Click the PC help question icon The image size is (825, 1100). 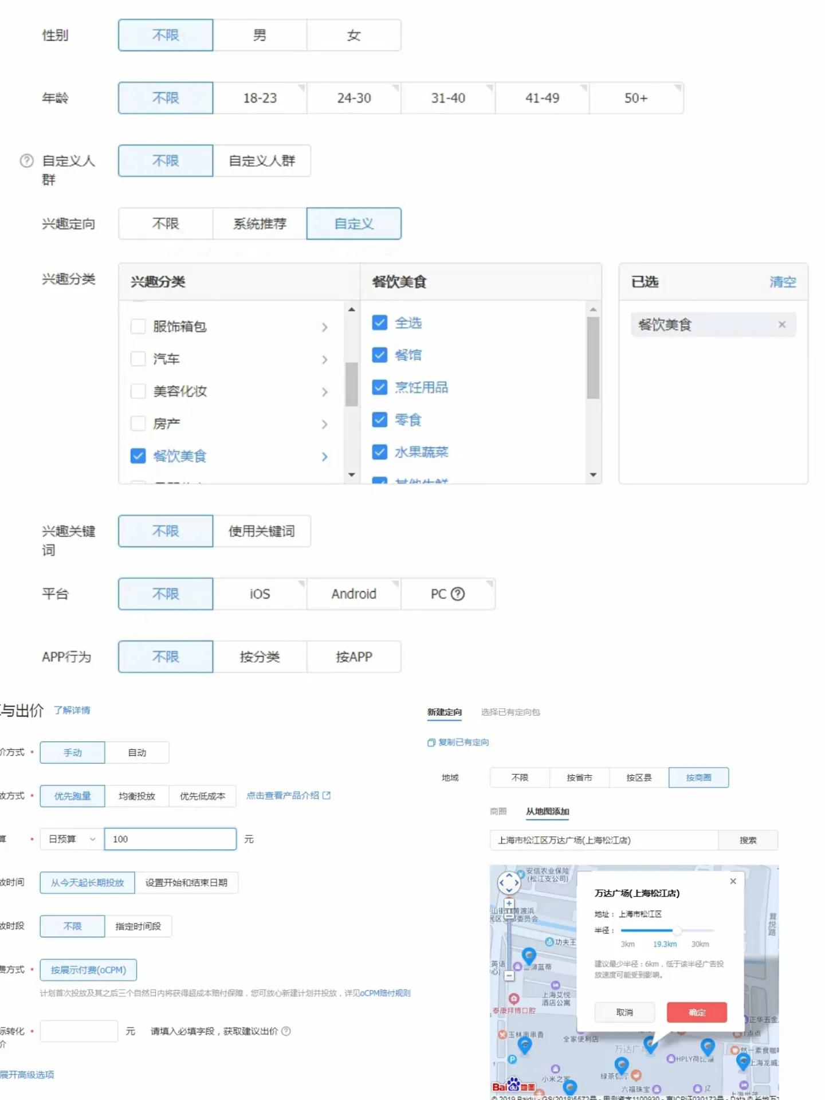pos(458,594)
